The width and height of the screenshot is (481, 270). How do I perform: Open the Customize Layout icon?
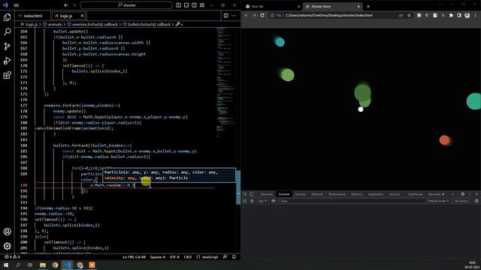pos(202,5)
